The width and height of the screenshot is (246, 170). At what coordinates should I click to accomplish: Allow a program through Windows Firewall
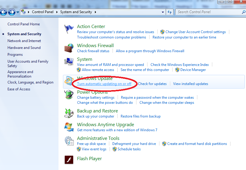click(150, 51)
